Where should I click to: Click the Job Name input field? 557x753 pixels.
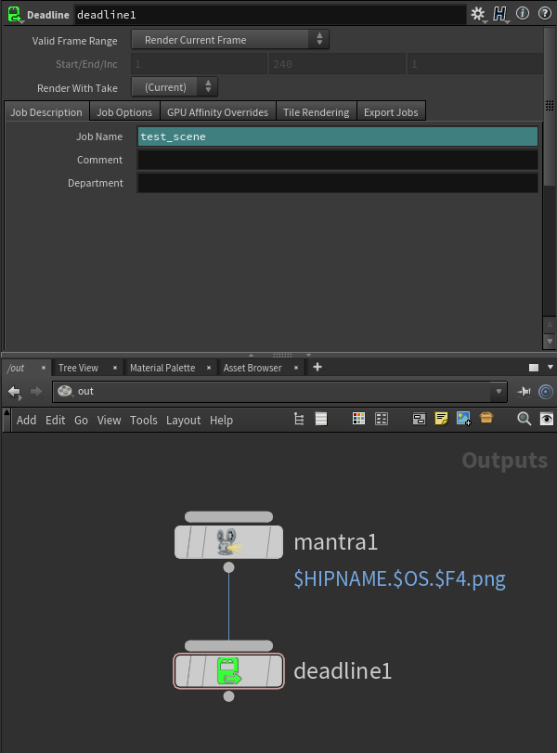click(337, 136)
